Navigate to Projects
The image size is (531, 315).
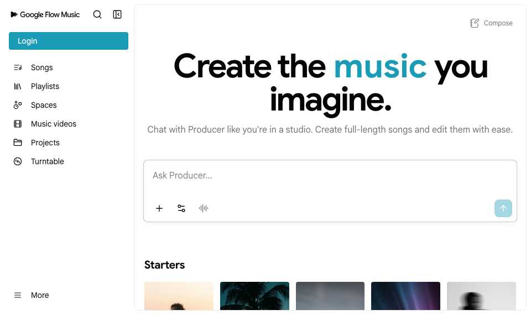pos(45,143)
